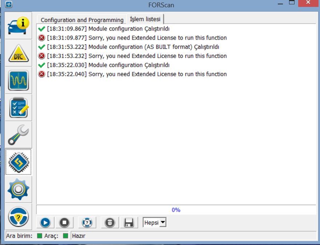Click the lifebuoy help button
The image size is (320, 245).
point(87,222)
